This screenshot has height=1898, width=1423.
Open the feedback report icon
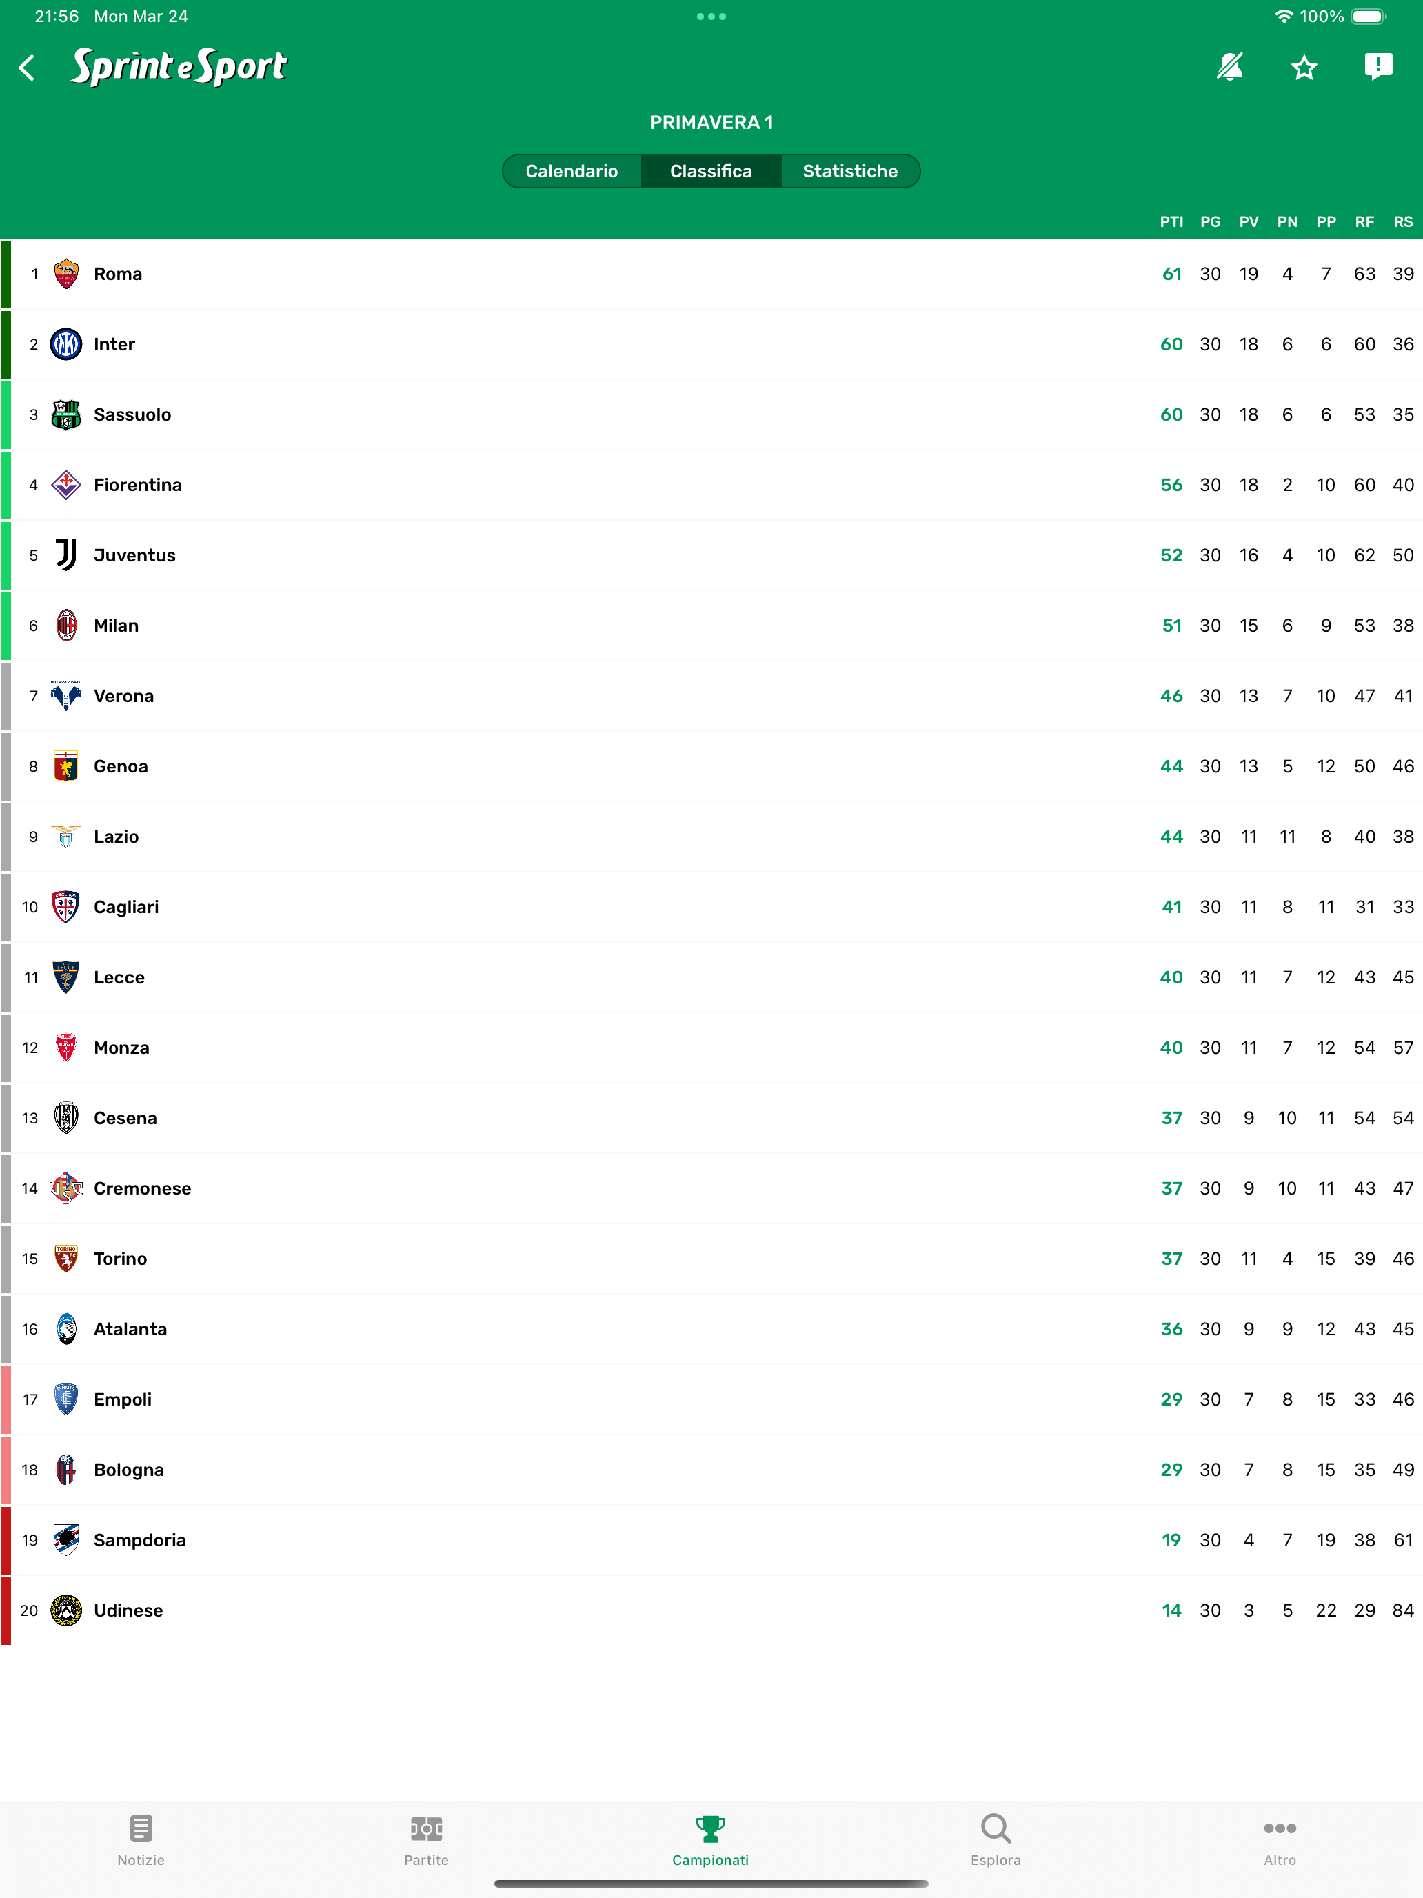tap(1377, 67)
